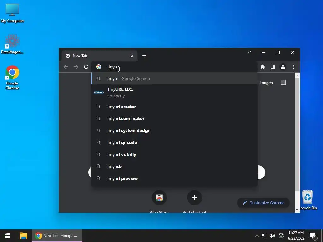Screen dimensions: 323x242
Task: Select the TinyURL LLC. company suggestion
Action: tap(174, 92)
